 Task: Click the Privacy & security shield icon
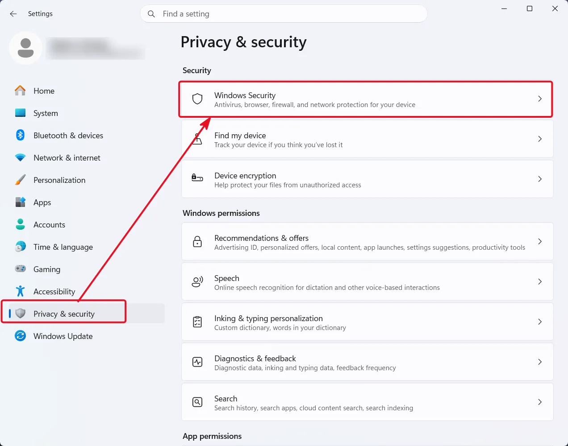[20, 314]
